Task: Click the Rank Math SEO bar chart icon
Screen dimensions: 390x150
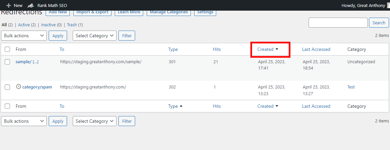Action: [30, 6]
